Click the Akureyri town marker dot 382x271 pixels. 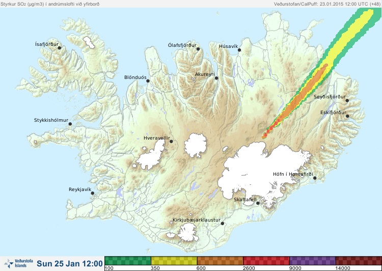[216, 78]
